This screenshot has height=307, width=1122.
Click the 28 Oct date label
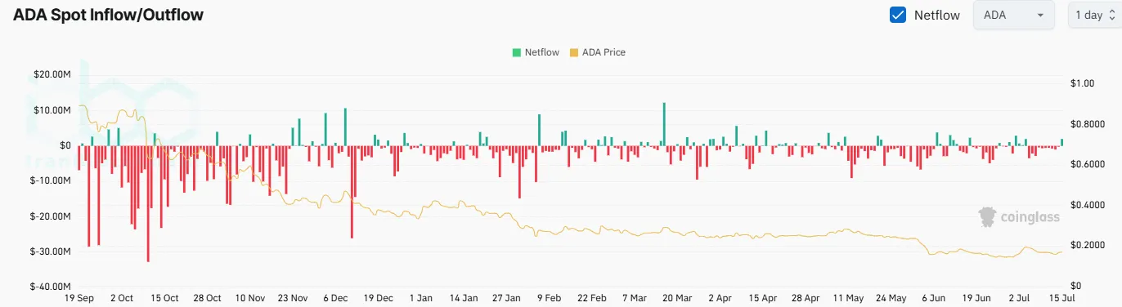click(208, 299)
